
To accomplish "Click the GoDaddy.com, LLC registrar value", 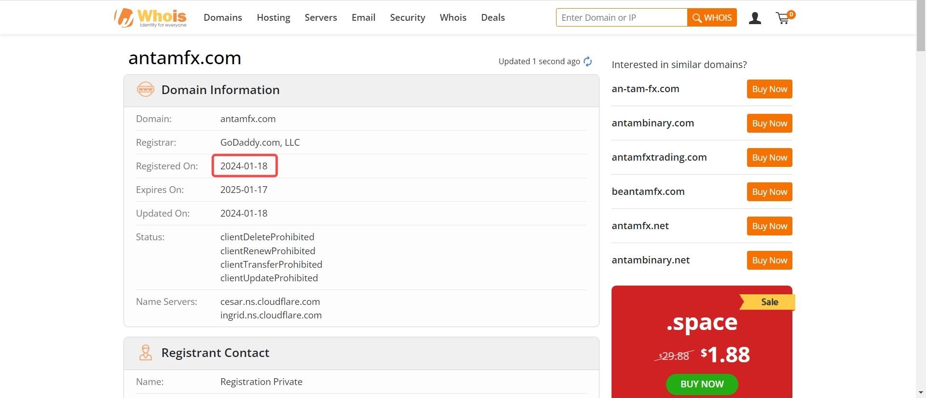I will 260,142.
